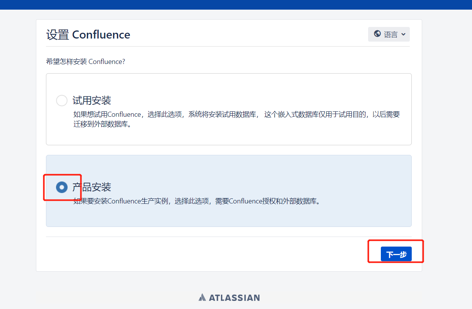Screen dimensions: 472x309
Task: Click the 产品安装 option card
Action: [x=229, y=191]
